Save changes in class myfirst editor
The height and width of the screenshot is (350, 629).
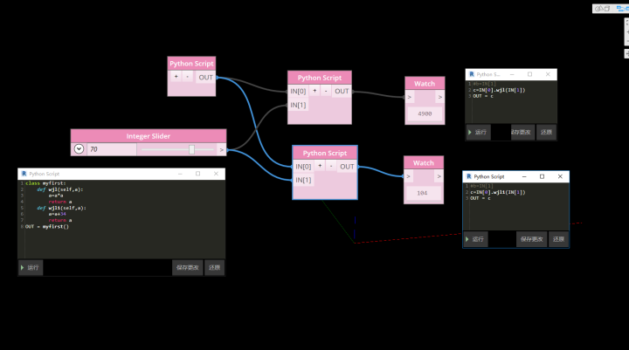(187, 267)
